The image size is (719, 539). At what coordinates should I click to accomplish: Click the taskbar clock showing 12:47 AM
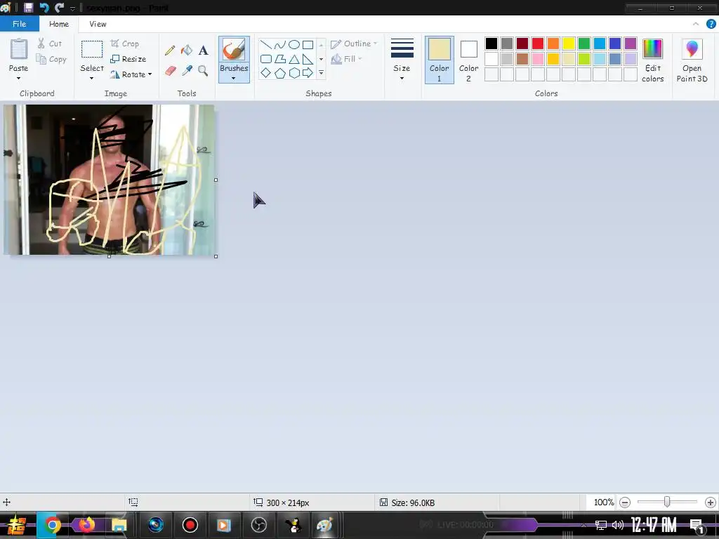pos(654,525)
